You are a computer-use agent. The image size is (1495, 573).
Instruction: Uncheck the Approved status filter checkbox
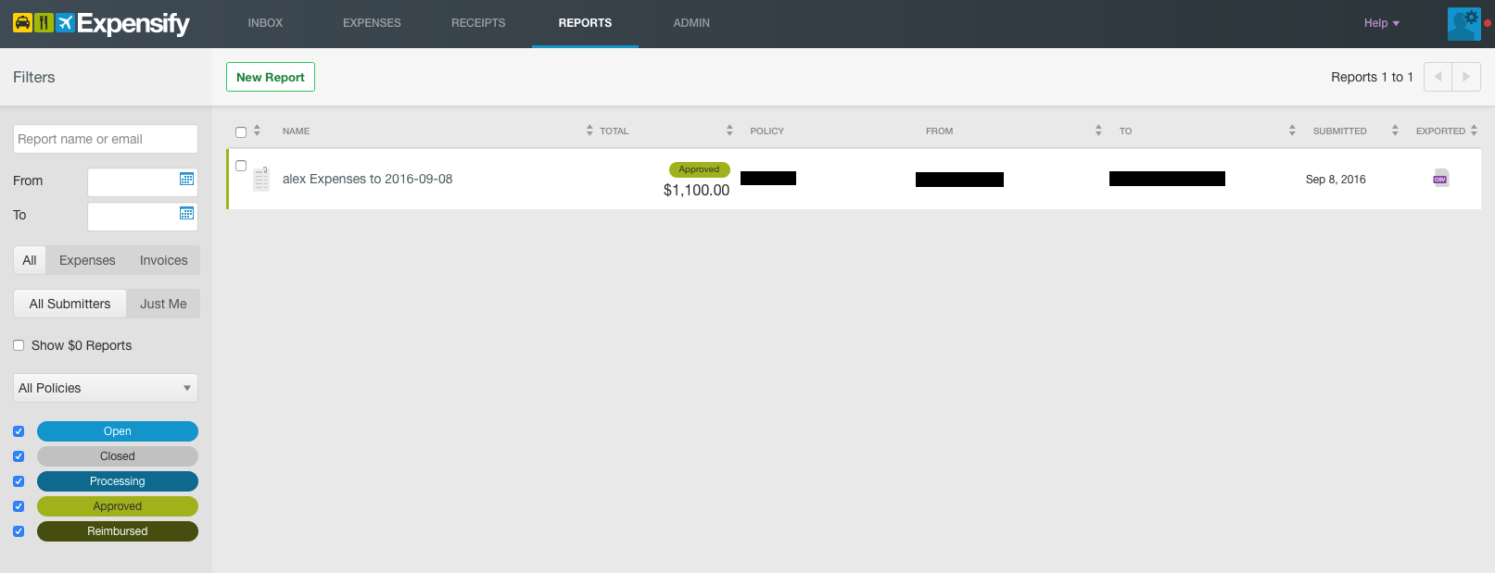(19, 506)
